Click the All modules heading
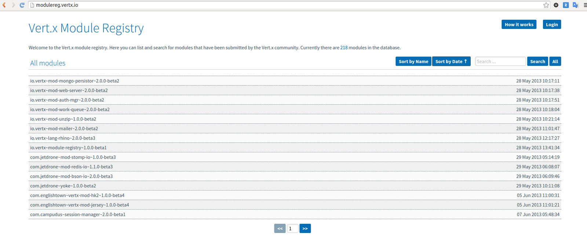The height and width of the screenshot is (237, 587). coord(48,63)
